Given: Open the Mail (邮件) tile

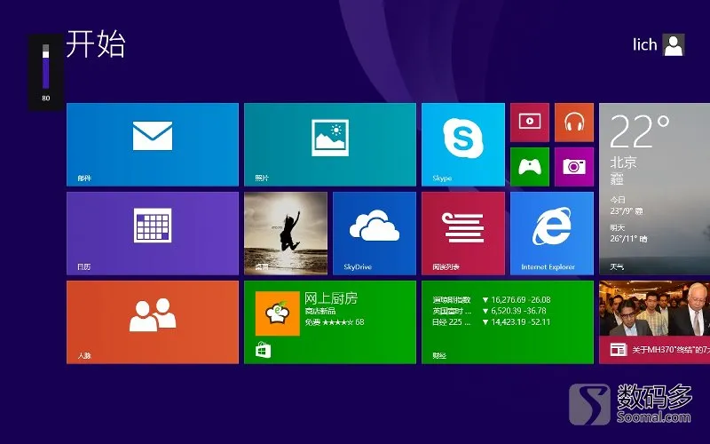Looking at the screenshot, I should click(x=153, y=145).
